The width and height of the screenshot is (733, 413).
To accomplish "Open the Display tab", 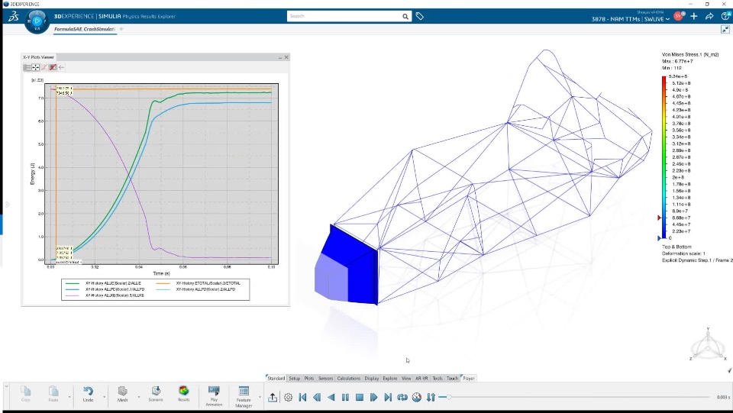I will [x=372, y=379].
